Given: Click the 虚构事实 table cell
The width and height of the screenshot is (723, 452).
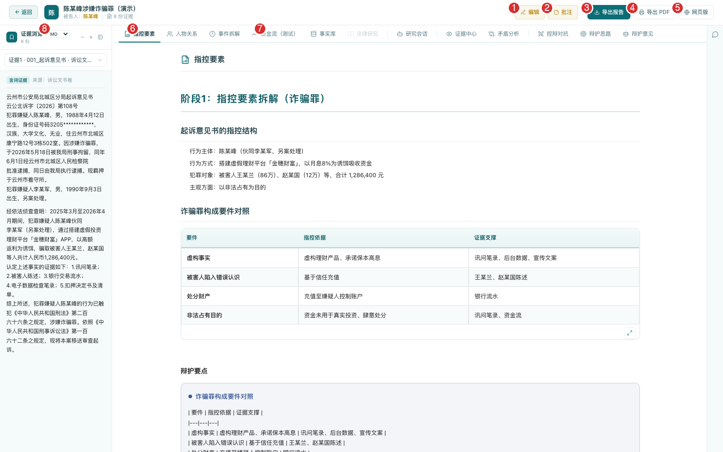Looking at the screenshot, I should [x=239, y=258].
